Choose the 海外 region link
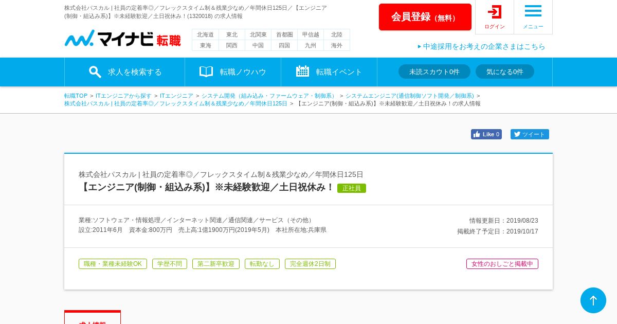The height and width of the screenshot is (324, 617). pyautogui.click(x=337, y=45)
